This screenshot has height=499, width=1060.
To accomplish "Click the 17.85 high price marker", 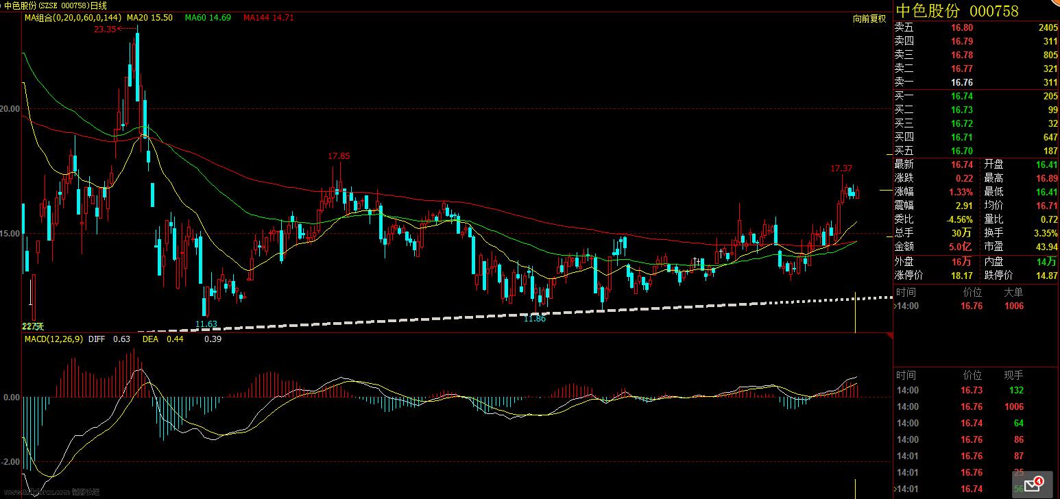I will click(339, 156).
